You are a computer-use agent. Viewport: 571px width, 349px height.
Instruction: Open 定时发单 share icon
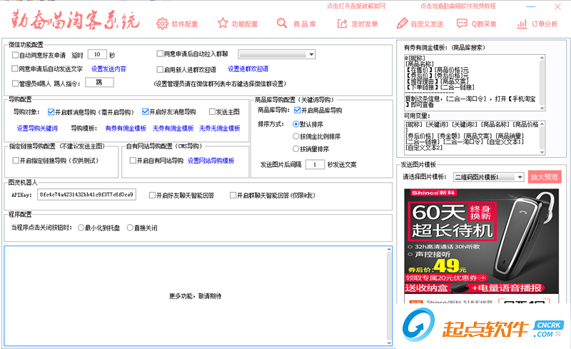tap(342, 24)
